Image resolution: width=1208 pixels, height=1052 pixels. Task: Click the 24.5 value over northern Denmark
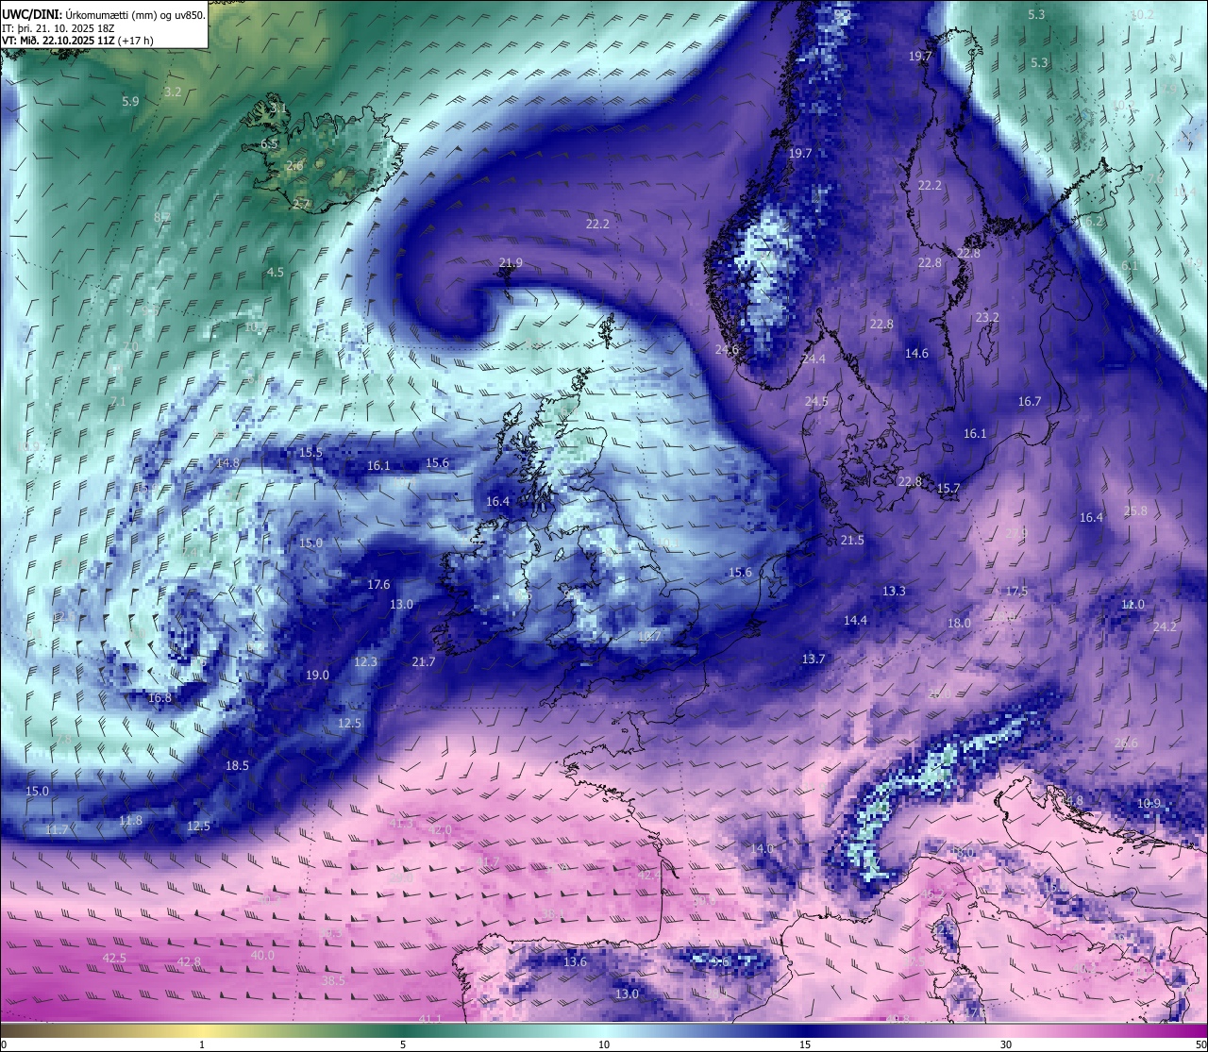pyautogui.click(x=816, y=401)
